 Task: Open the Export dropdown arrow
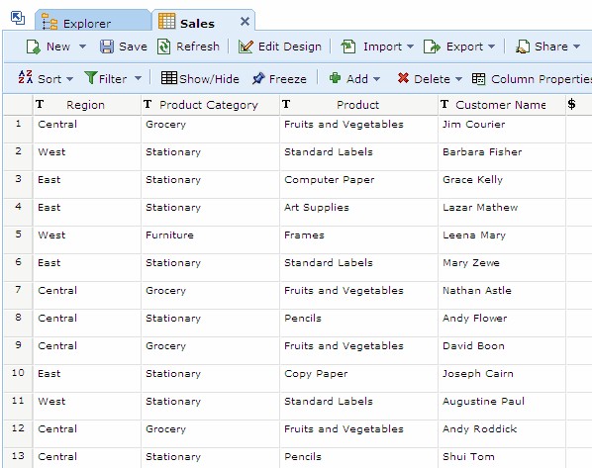click(x=491, y=47)
